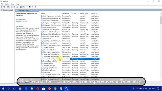The image size is (162, 91).
Task: Open File Explorer from the taskbar
Action: (x=32, y=88)
